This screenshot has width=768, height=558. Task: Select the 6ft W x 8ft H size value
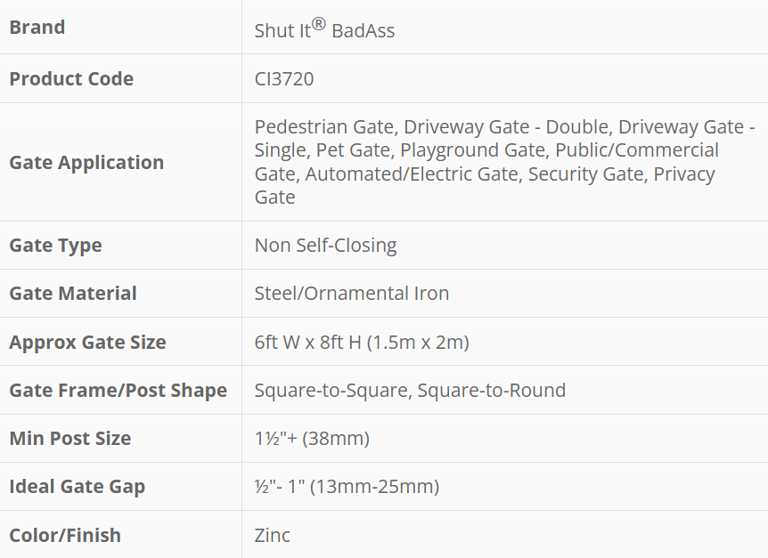[362, 343]
